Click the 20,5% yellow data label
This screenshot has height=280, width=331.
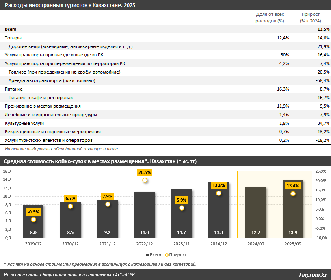tap(145, 172)
